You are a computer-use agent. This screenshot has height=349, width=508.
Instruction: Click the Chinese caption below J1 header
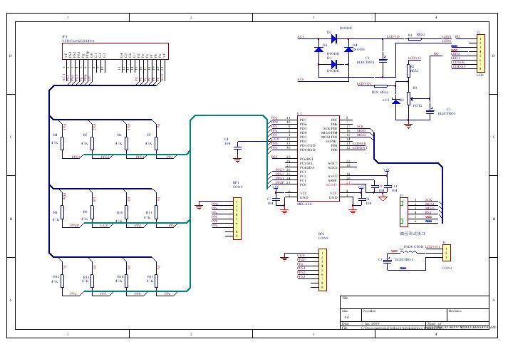tap(412, 233)
